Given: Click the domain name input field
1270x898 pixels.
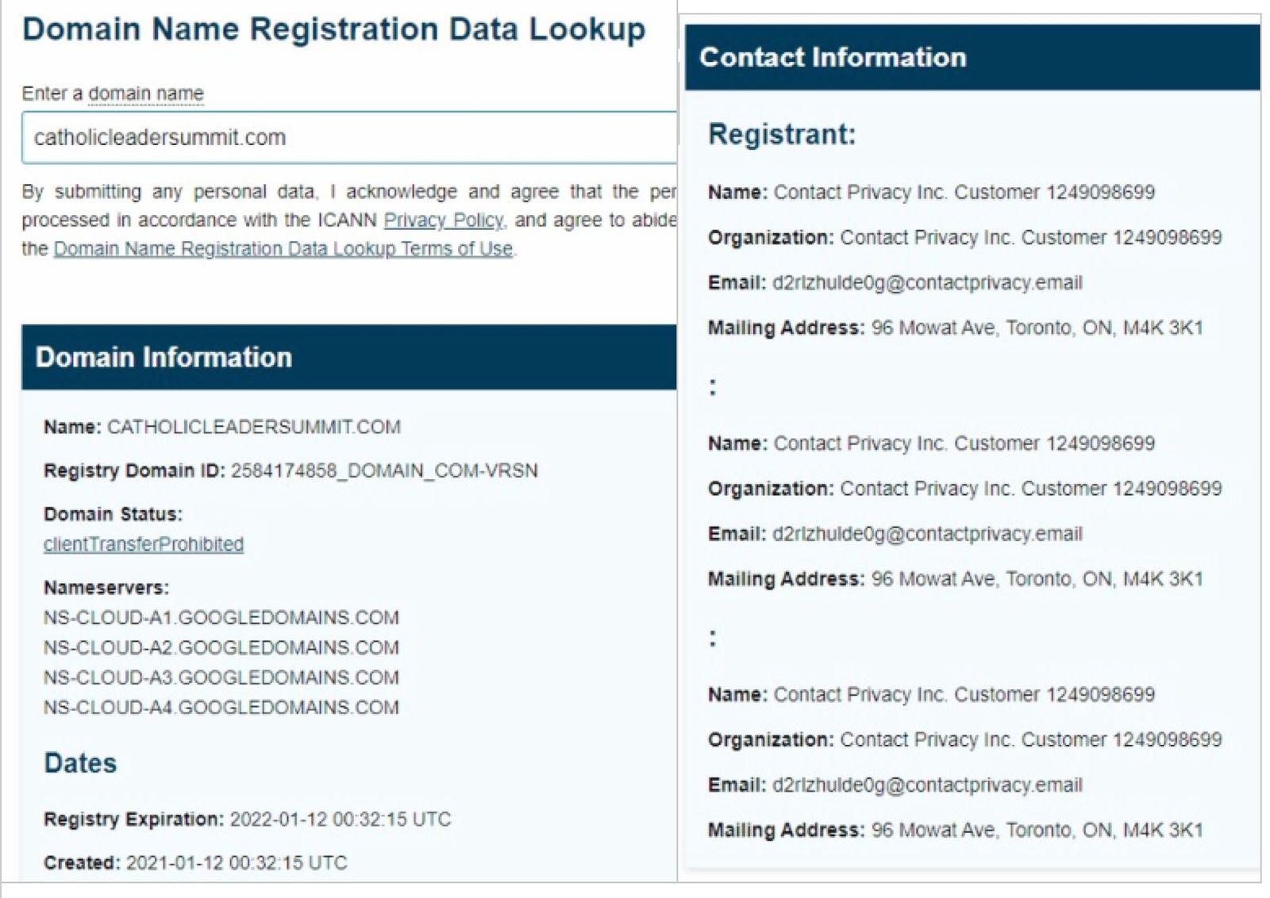Looking at the screenshot, I should [349, 137].
